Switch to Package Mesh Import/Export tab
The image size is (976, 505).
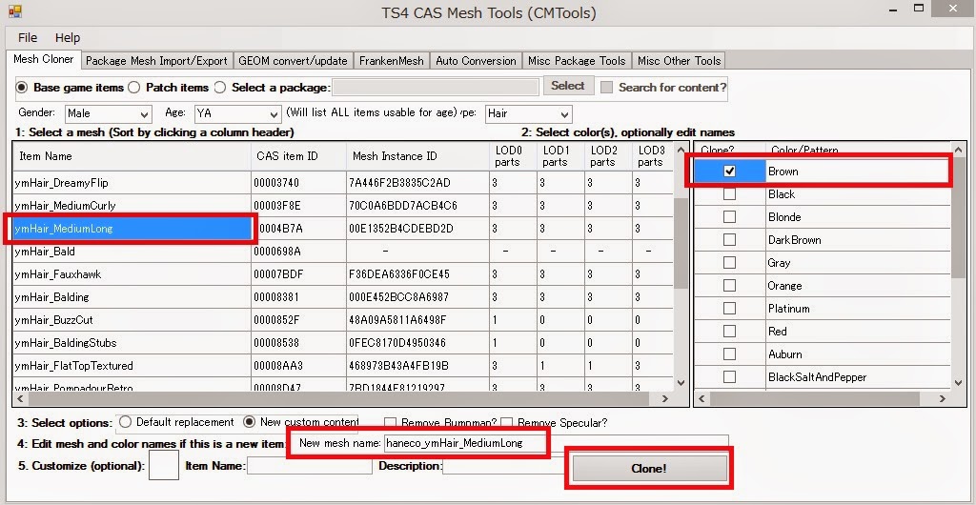click(x=156, y=61)
